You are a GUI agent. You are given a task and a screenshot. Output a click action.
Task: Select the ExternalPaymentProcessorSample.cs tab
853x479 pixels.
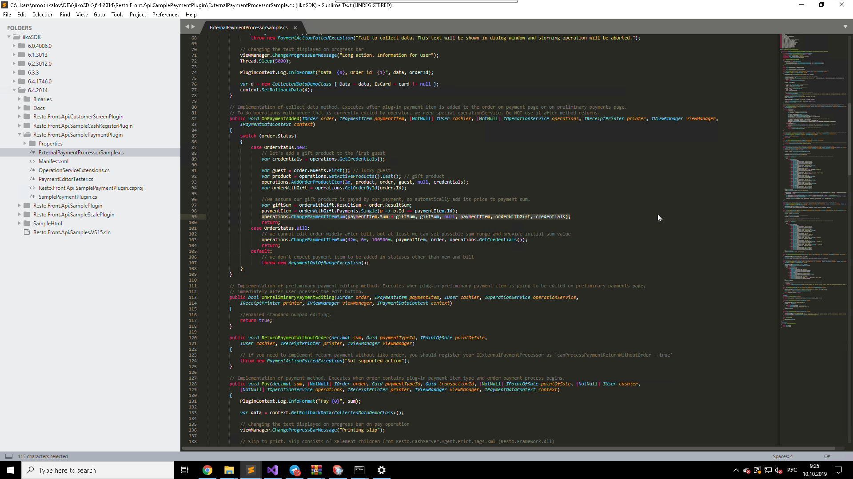point(248,27)
